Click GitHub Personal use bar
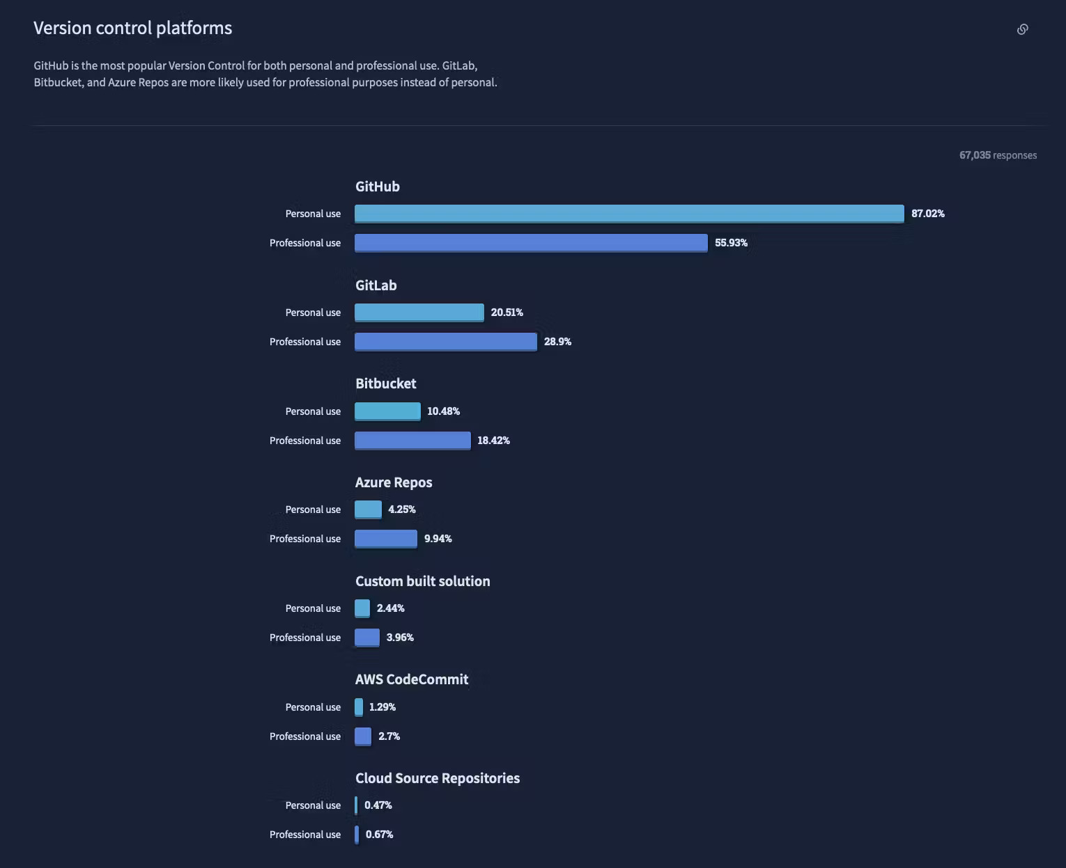Viewport: 1066px width, 868px height. click(x=628, y=214)
